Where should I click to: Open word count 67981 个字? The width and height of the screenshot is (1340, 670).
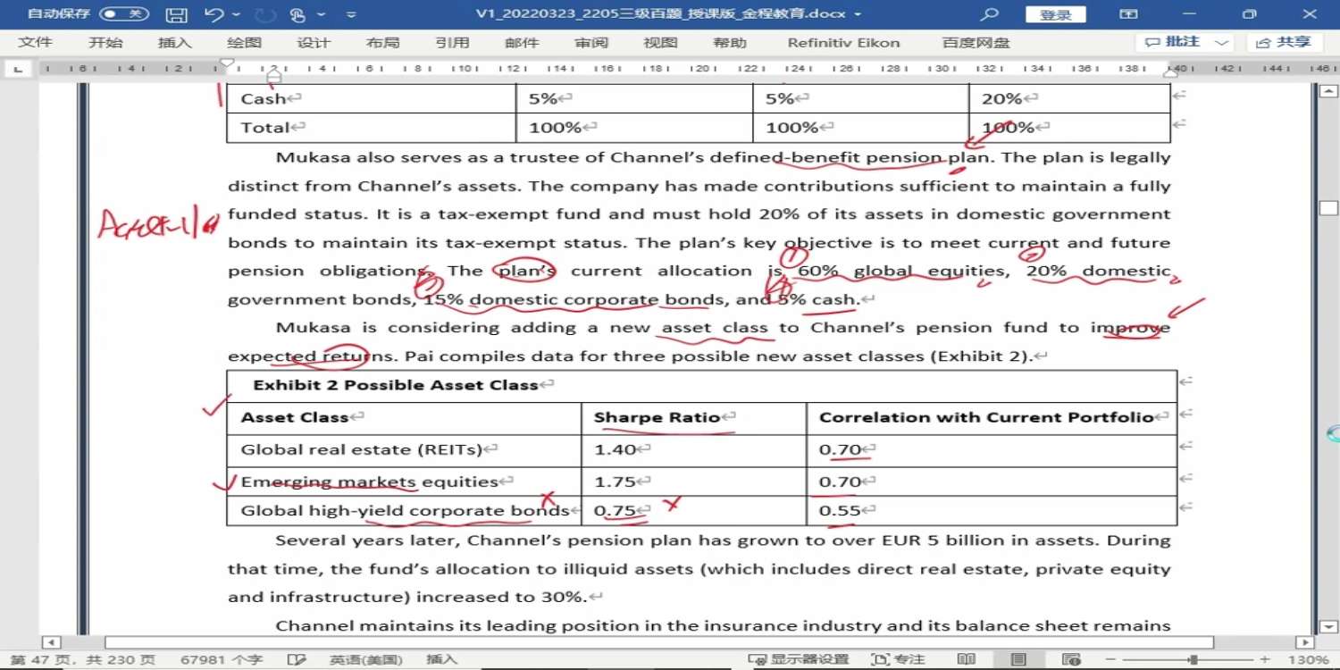[x=222, y=659]
